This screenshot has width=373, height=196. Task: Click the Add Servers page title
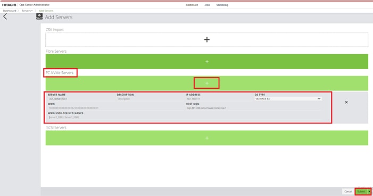tap(59, 17)
